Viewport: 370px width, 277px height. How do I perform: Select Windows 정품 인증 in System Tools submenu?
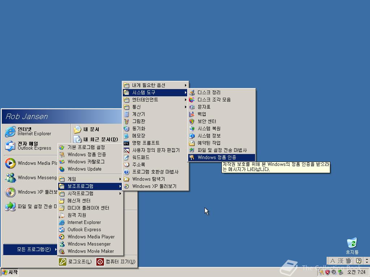(x=221, y=157)
